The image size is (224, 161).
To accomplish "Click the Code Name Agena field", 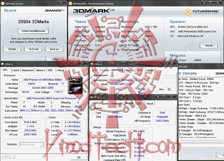I will click(x=31, y=84).
